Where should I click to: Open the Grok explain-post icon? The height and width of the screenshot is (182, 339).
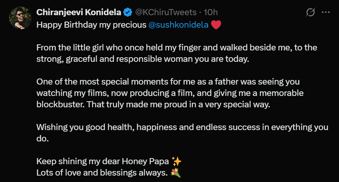pos(311,13)
